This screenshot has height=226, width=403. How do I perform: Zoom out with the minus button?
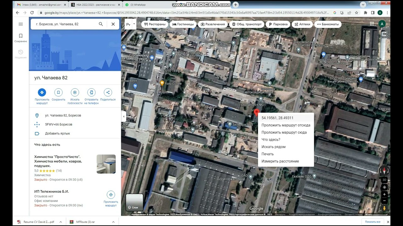(384, 201)
